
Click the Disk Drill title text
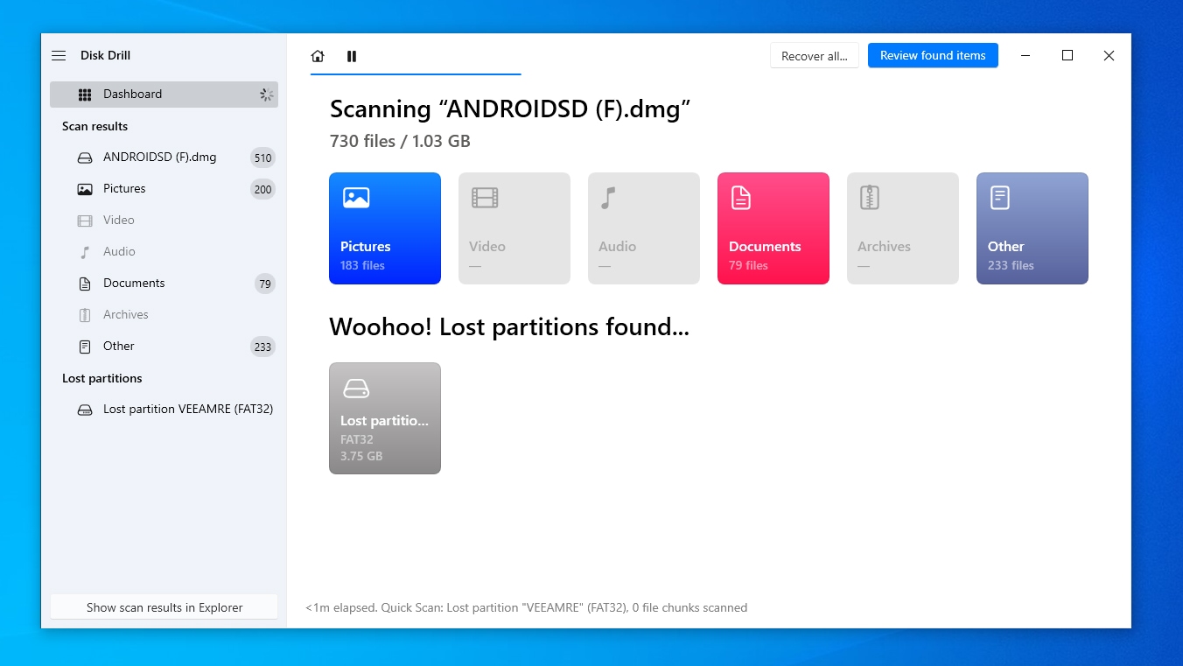point(105,56)
